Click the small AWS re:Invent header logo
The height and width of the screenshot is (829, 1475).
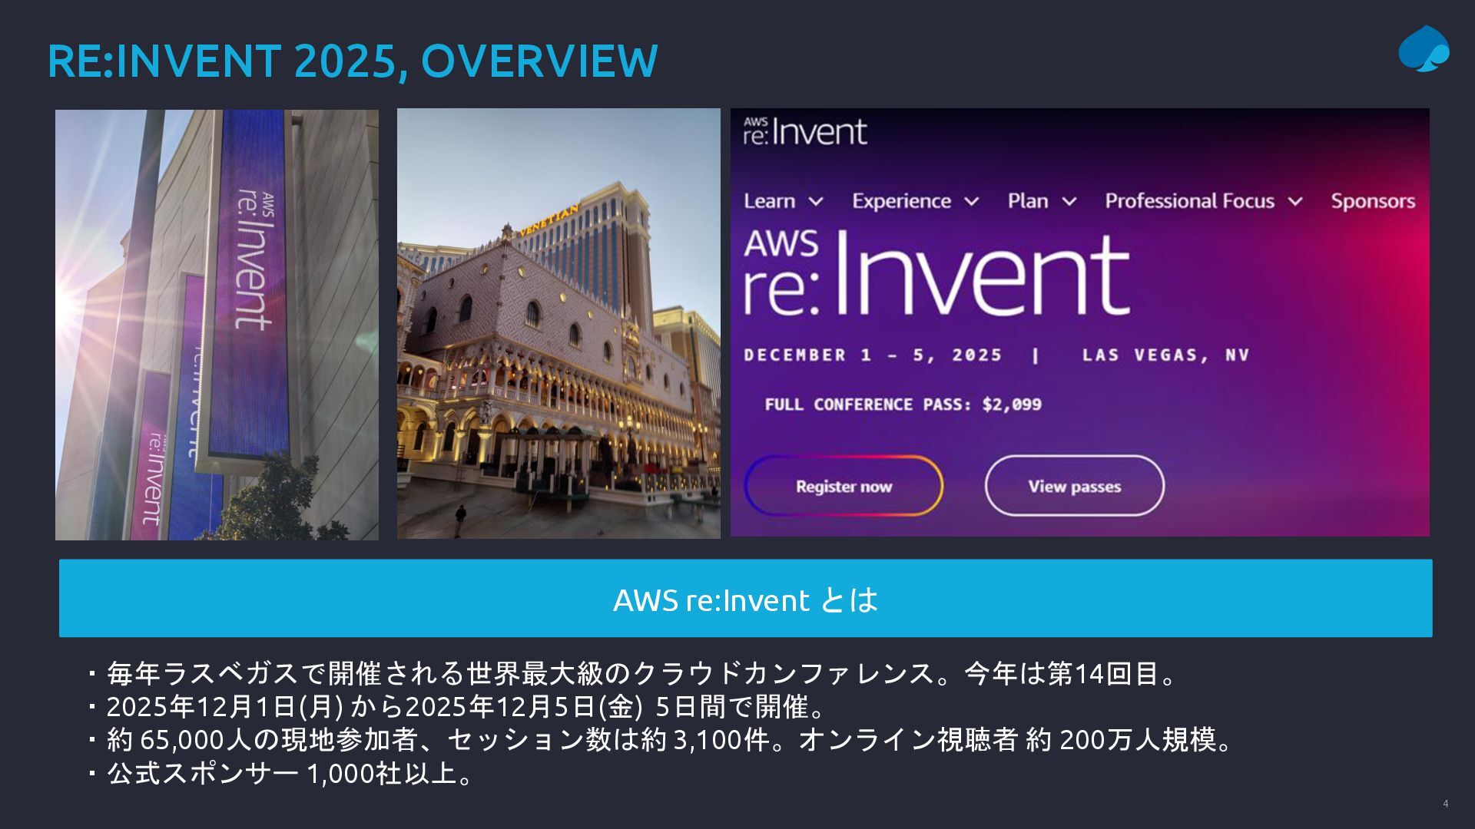click(x=804, y=132)
